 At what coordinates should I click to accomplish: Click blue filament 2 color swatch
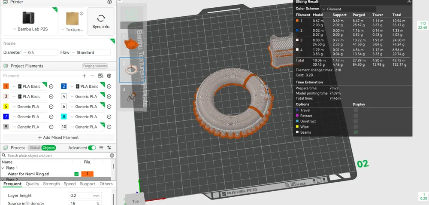[x=64, y=86]
